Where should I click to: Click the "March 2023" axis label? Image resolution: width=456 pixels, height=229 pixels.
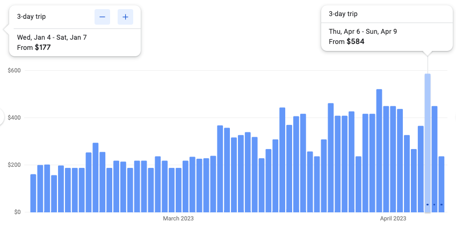point(178,219)
